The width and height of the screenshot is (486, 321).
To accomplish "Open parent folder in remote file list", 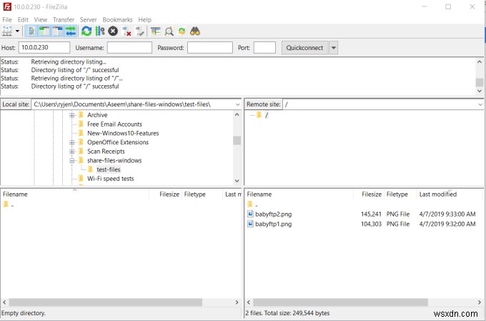I will point(252,204).
